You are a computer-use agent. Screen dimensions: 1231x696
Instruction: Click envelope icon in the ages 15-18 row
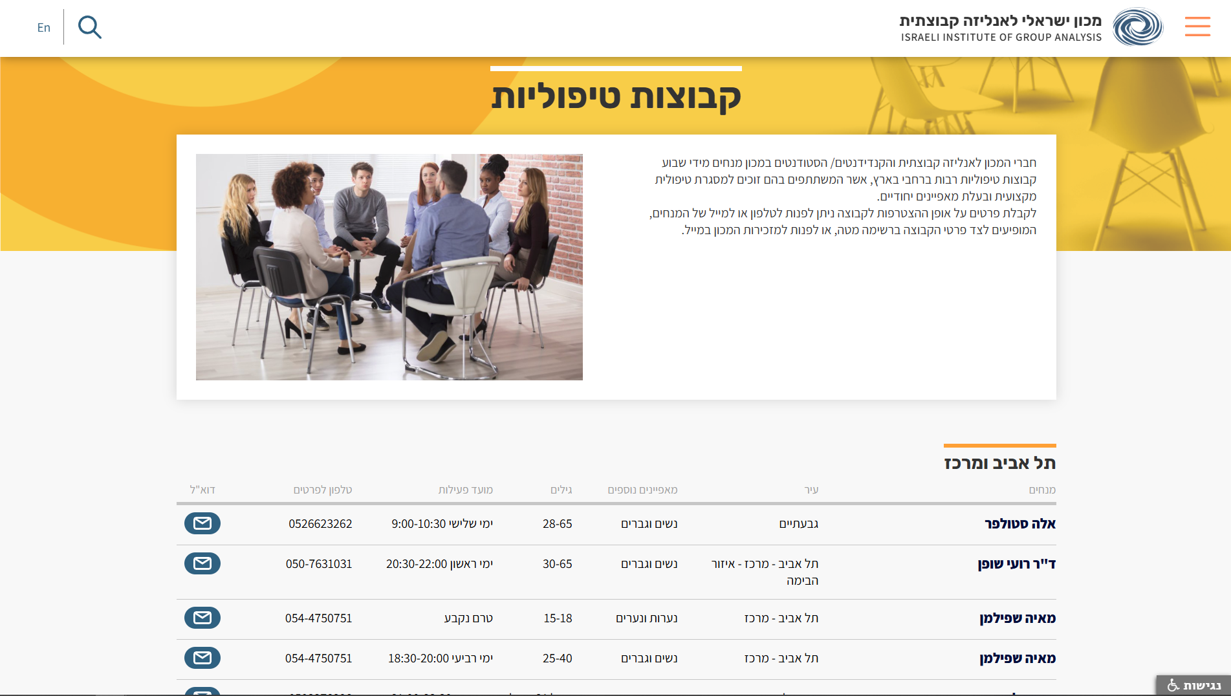coord(202,618)
